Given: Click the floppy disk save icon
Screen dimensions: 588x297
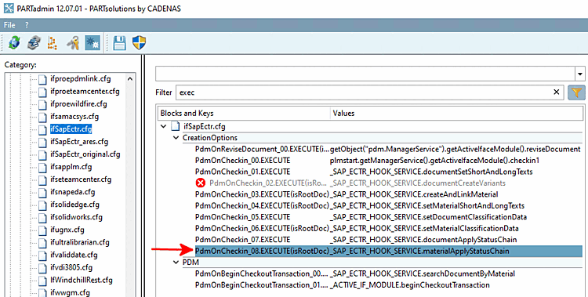Looking at the screenshot, I should 120,43.
